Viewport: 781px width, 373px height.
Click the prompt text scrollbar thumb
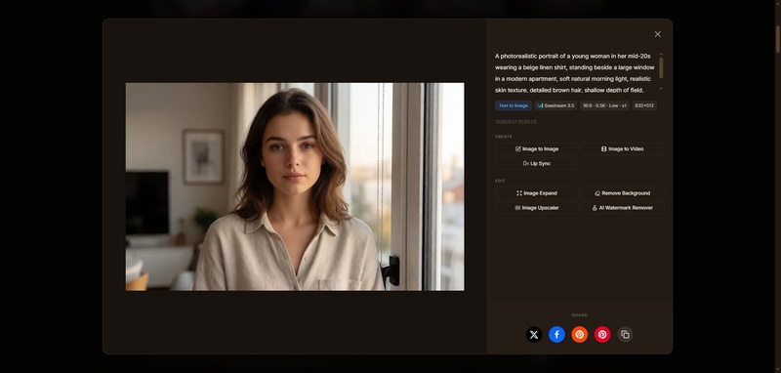click(x=661, y=67)
